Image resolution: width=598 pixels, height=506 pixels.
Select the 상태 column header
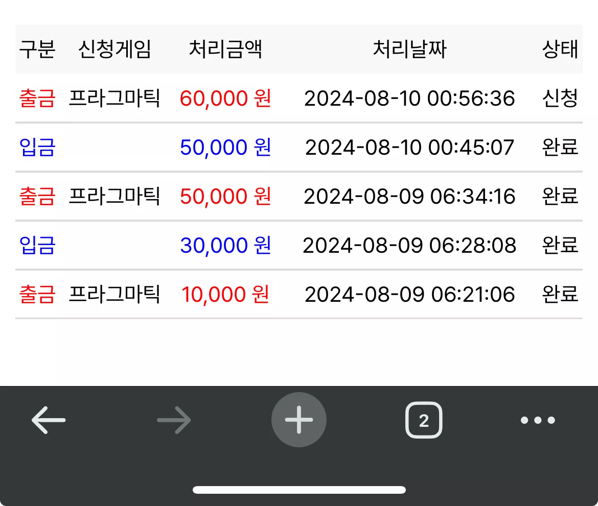(560, 49)
